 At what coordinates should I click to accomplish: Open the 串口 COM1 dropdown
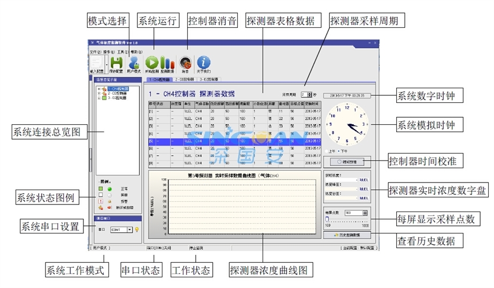point(130,230)
